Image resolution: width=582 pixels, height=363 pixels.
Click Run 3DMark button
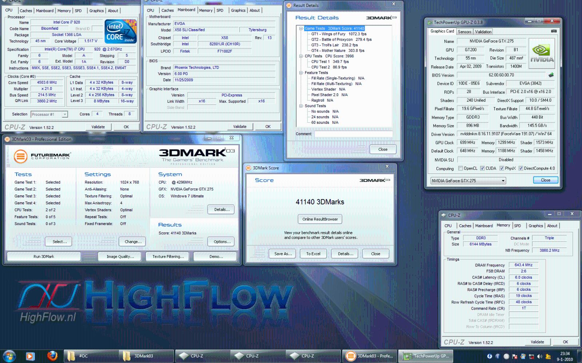click(44, 257)
